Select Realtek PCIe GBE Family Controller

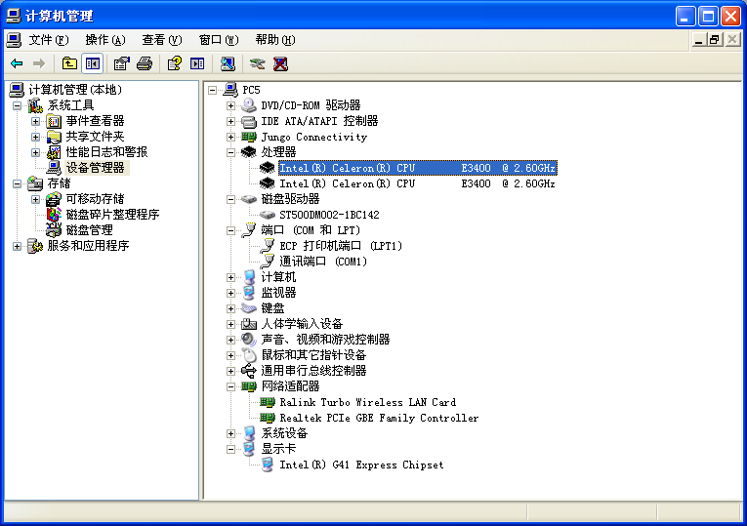click(379, 418)
